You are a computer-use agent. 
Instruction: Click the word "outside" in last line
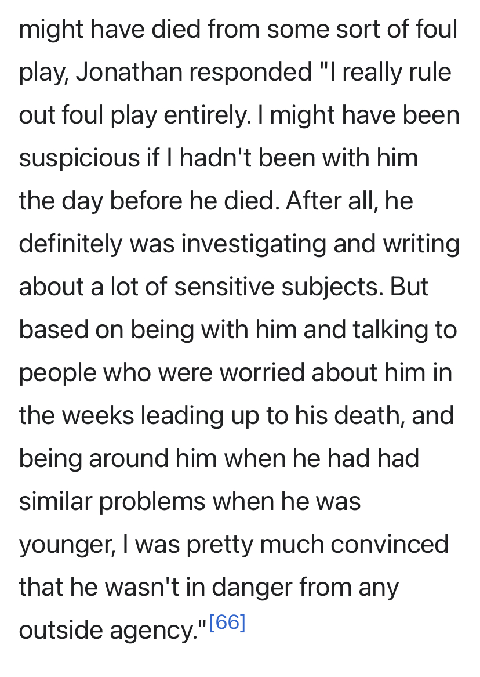click(61, 630)
